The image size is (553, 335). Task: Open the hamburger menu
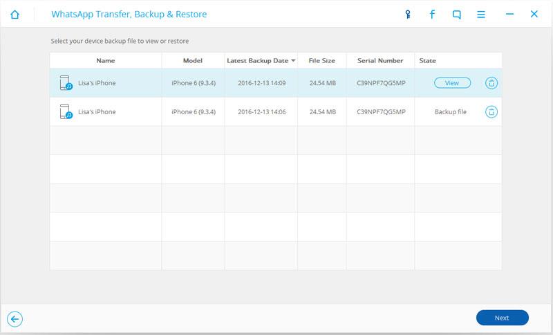tap(482, 14)
